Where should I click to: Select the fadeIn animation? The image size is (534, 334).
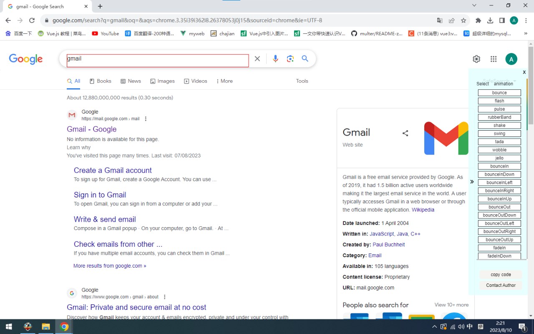(x=499, y=248)
